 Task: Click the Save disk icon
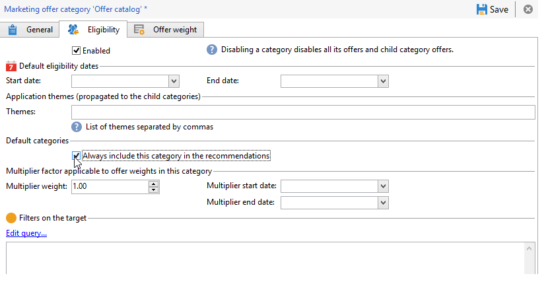(x=480, y=9)
